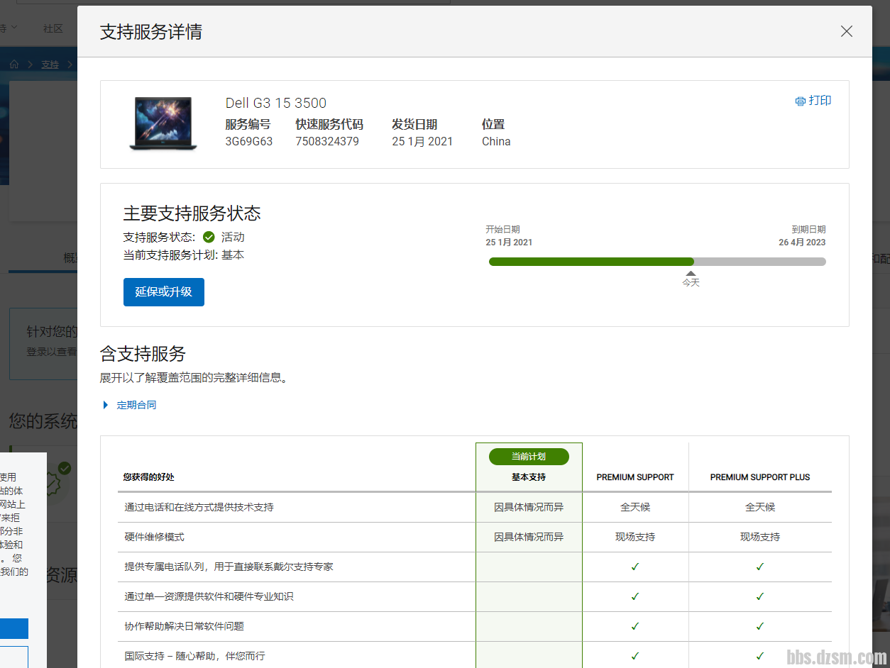Click Premium Support Plus checkmark for 通过单一资源 row
This screenshot has width=890, height=668.
[759, 596]
